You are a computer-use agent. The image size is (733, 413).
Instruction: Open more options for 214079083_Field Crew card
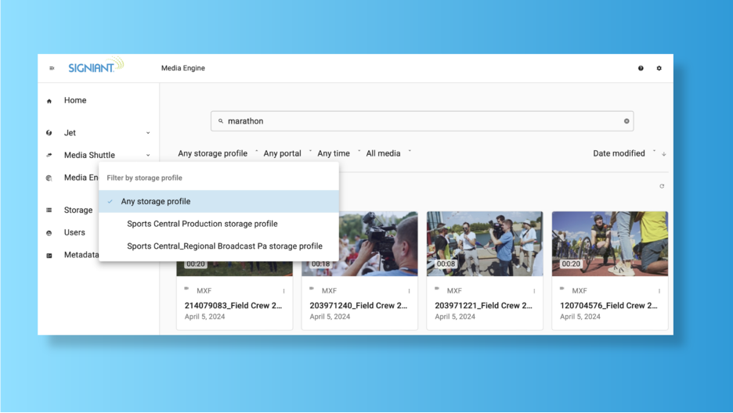tap(283, 291)
